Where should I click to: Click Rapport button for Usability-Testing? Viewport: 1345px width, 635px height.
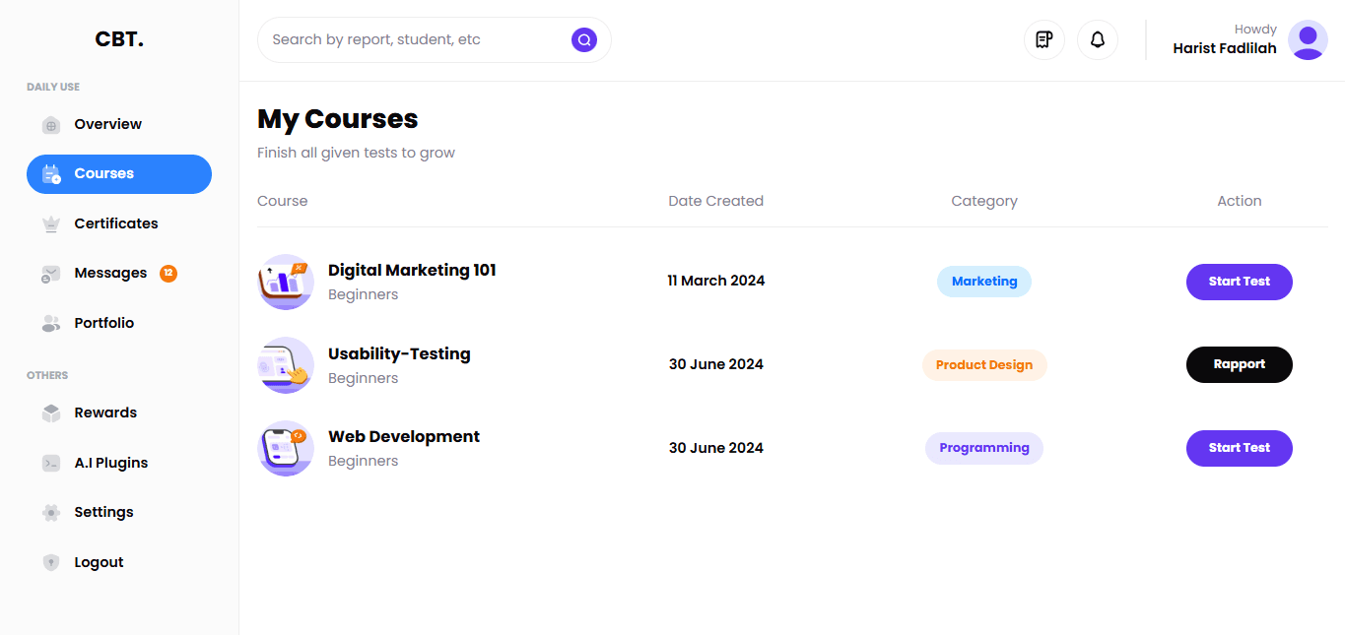pyautogui.click(x=1239, y=364)
